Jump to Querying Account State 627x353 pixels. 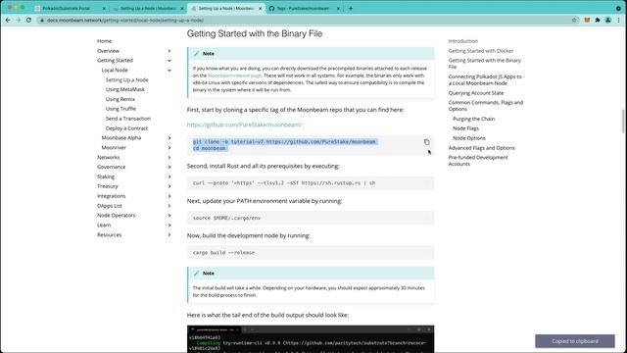coord(476,93)
